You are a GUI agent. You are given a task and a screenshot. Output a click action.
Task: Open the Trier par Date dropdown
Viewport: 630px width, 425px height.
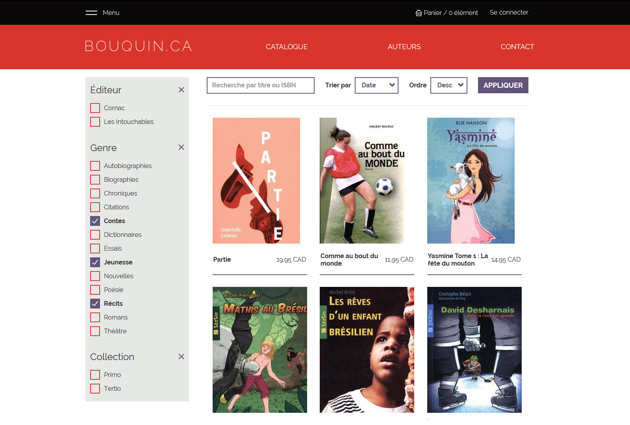coord(376,85)
